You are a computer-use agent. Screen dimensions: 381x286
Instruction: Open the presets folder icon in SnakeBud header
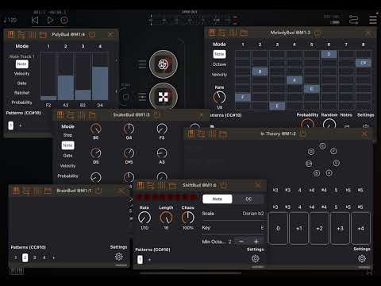[x=92, y=115]
